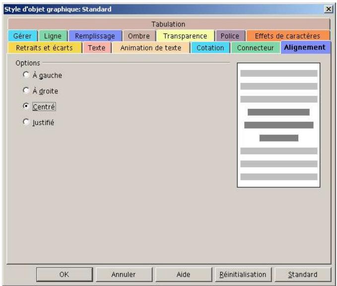Open the Remplissage tab
Viewport: 337px width, 286px height.
[95, 36]
